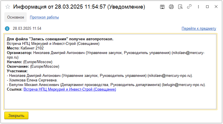The image size is (223, 124).
Task: Open the Протокол работы tab
Action: tap(44, 17)
